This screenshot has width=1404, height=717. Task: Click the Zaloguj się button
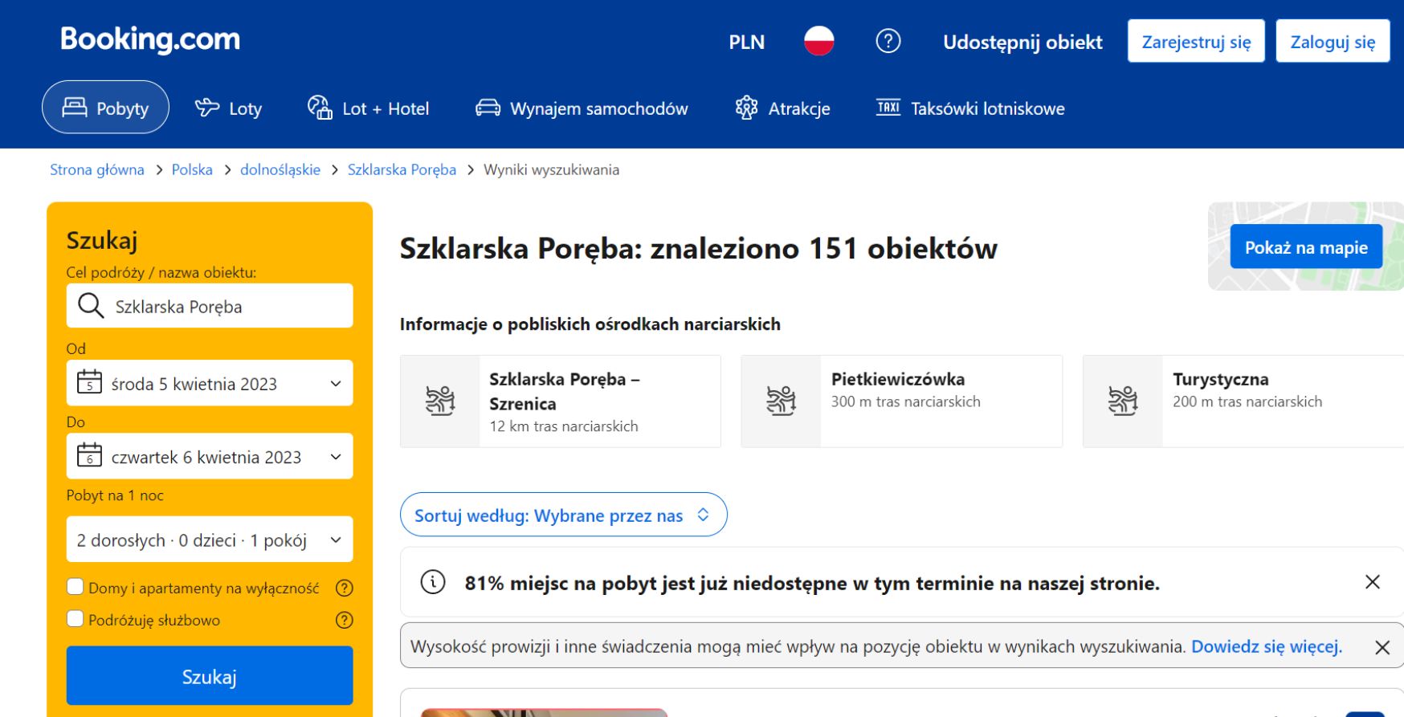click(1333, 41)
